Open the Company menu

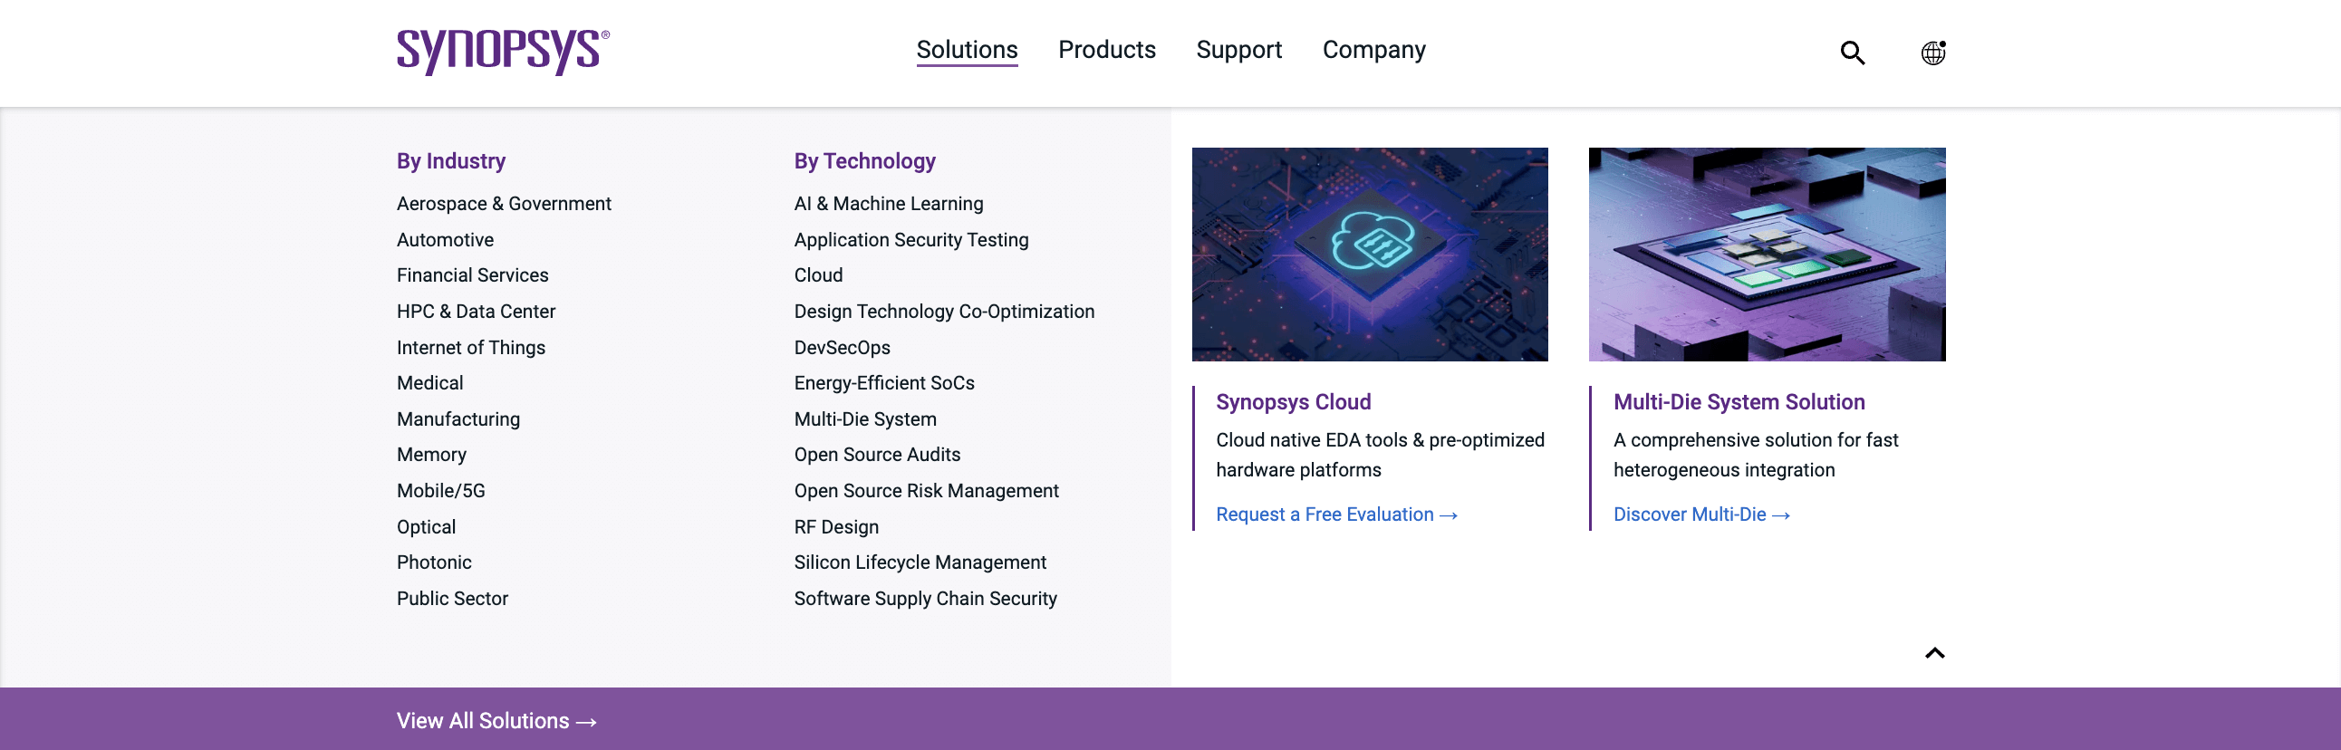(x=1373, y=49)
